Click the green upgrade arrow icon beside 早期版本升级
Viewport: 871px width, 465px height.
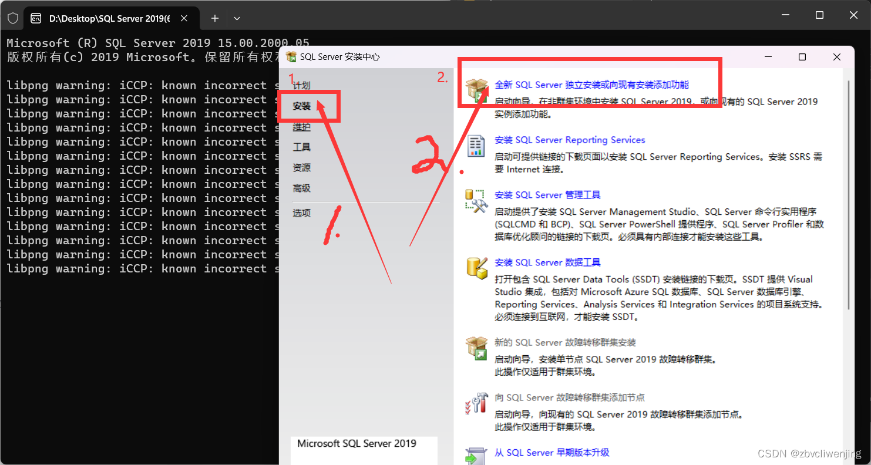(476, 455)
